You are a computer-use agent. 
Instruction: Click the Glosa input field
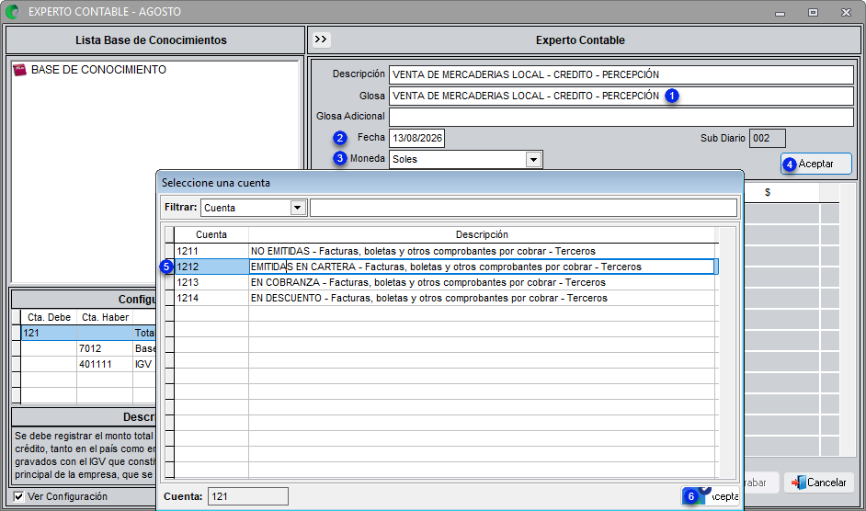[621, 96]
